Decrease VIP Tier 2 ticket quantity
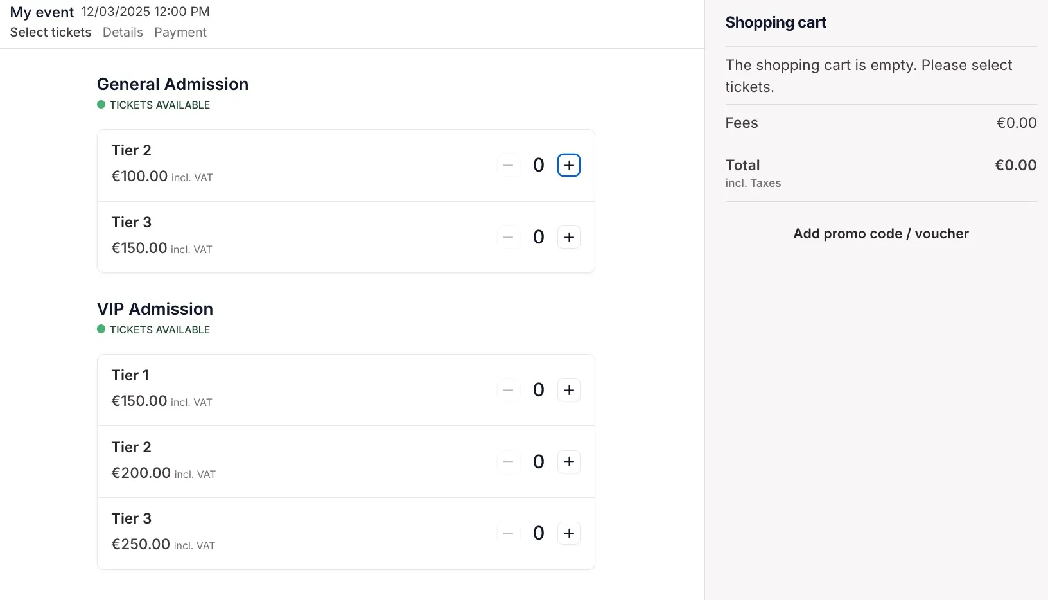 [x=508, y=462]
